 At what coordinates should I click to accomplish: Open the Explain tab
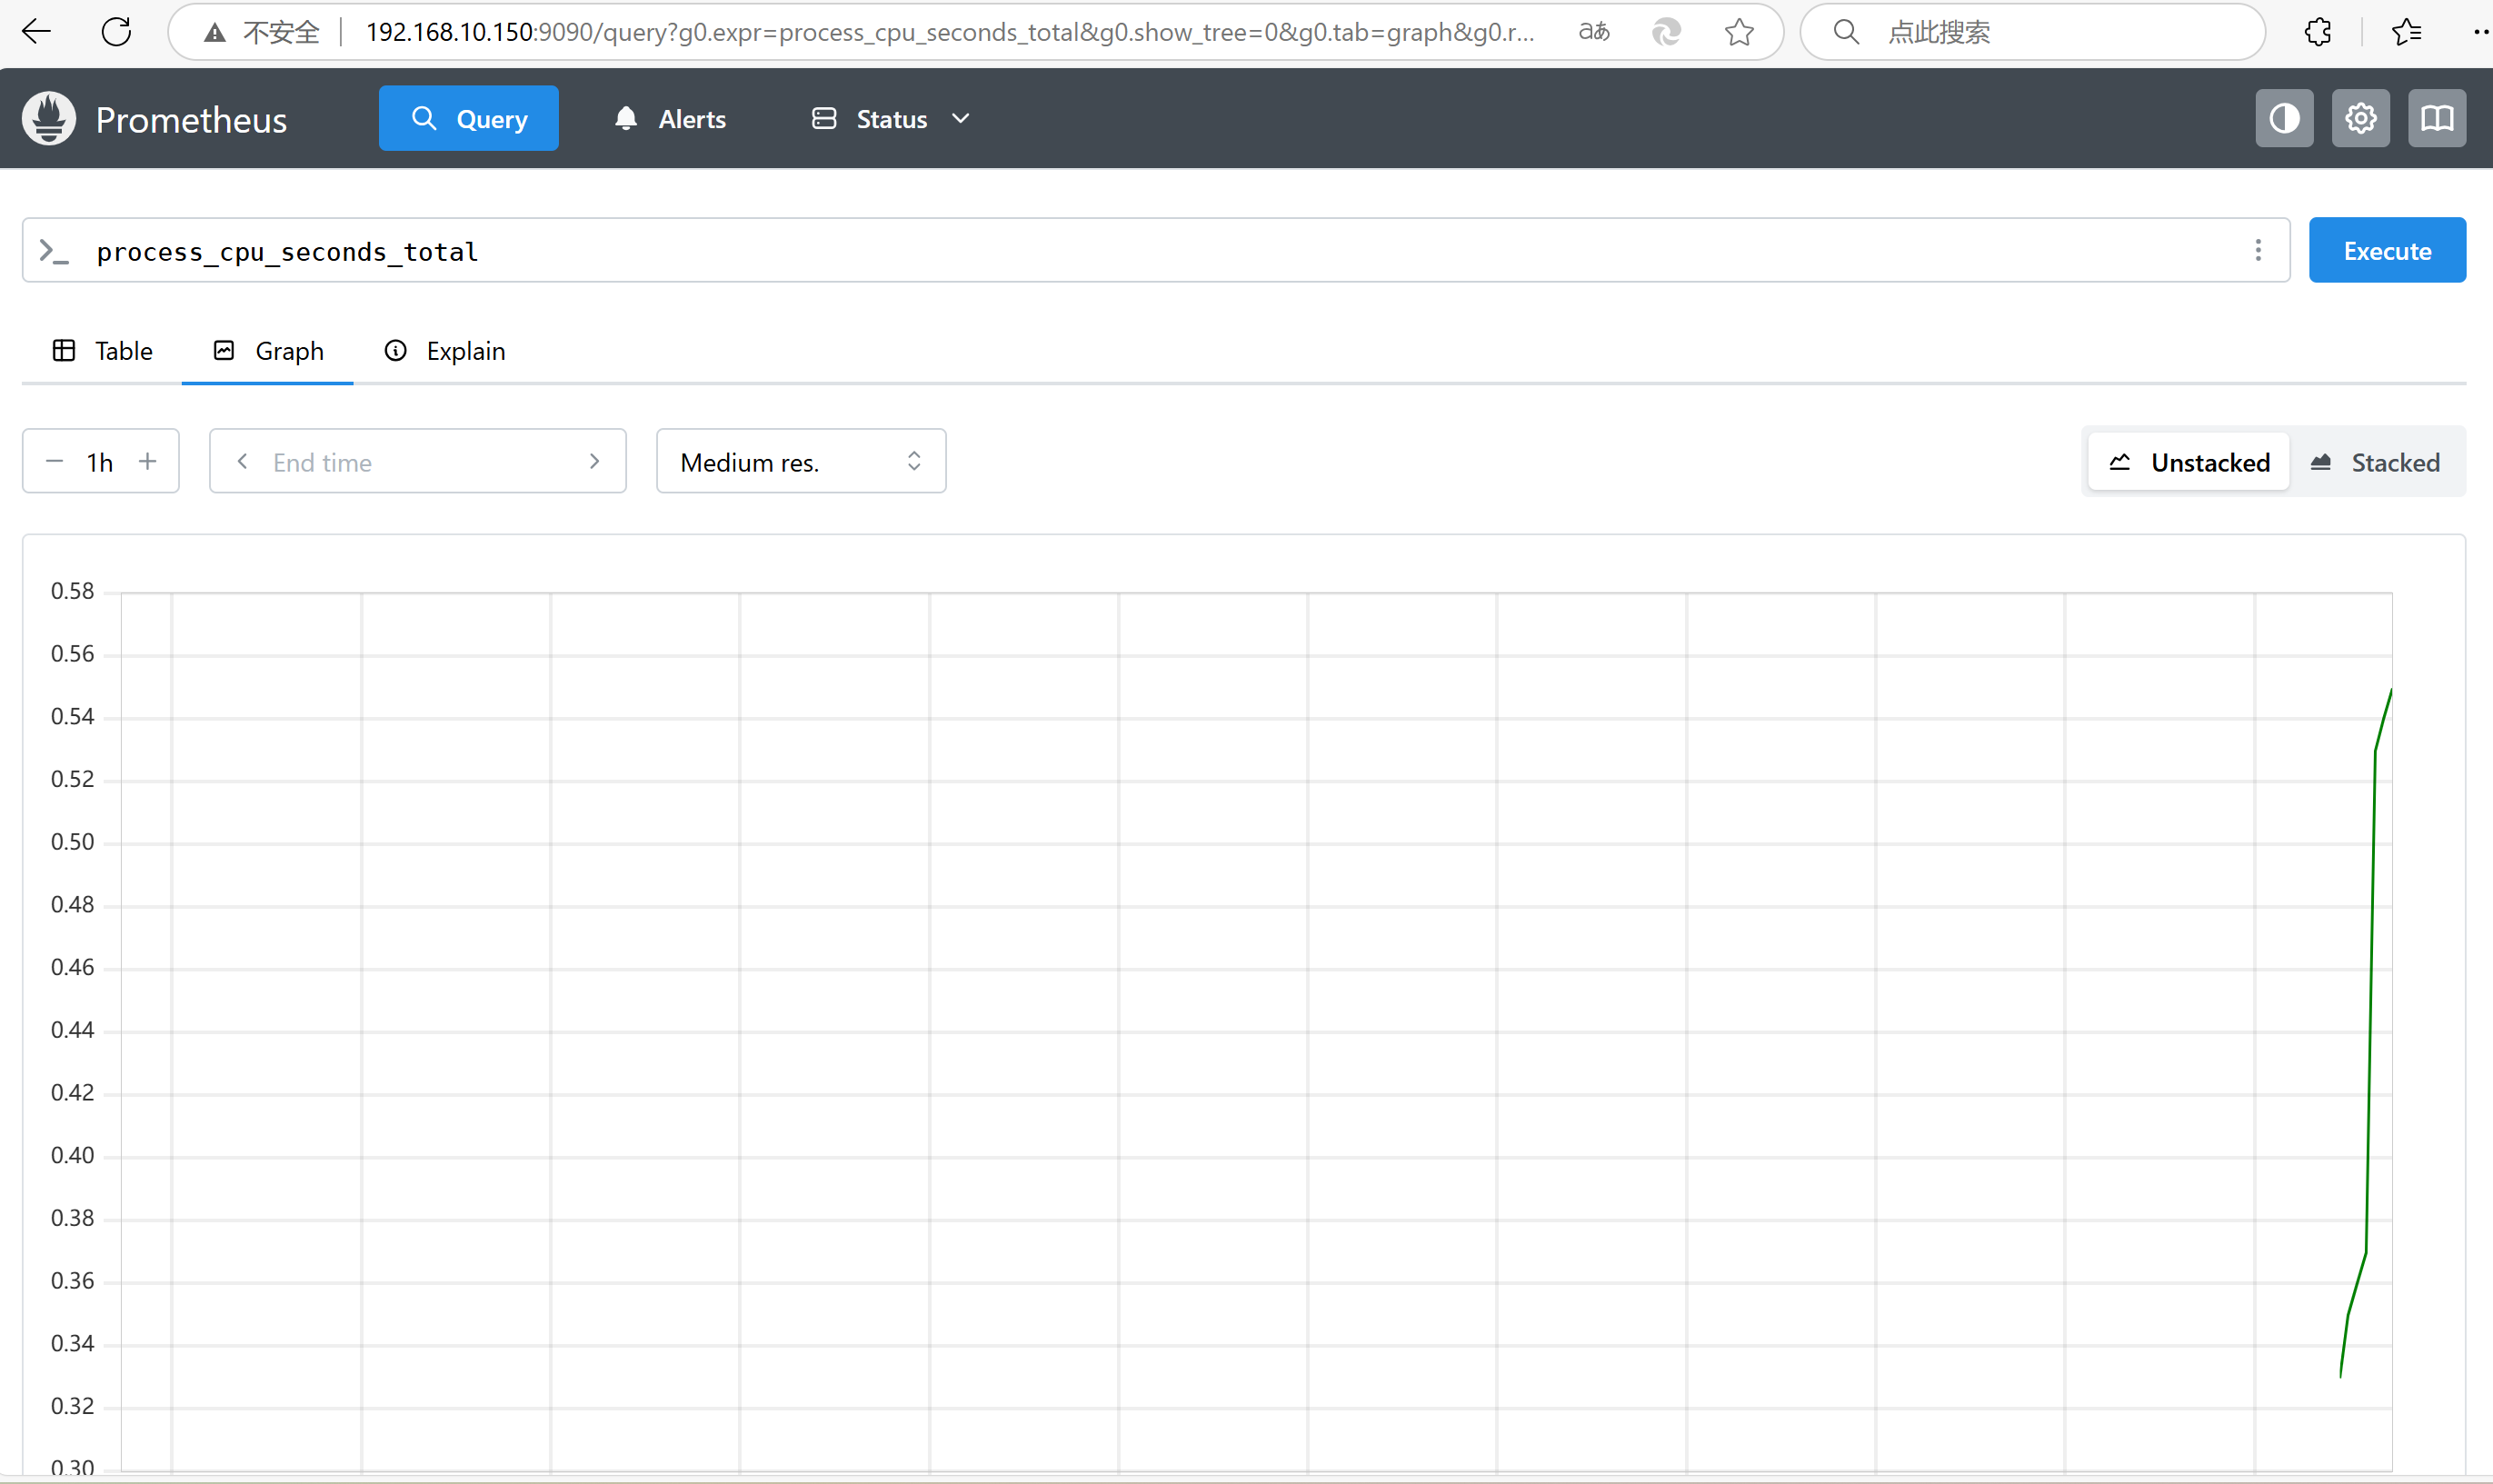point(445,351)
